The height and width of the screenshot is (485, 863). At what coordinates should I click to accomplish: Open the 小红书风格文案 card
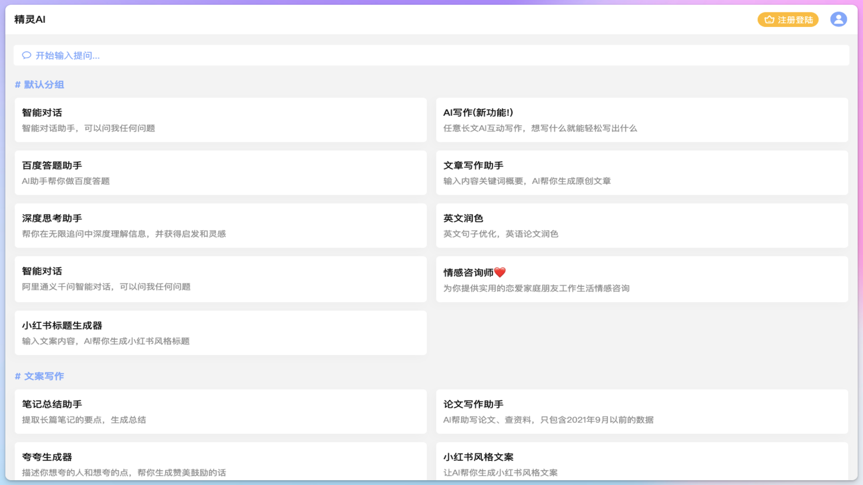click(642, 462)
